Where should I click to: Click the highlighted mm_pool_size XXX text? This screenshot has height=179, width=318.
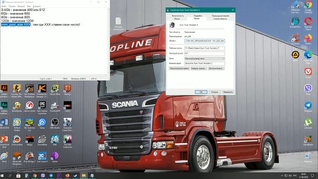pos(16,24)
